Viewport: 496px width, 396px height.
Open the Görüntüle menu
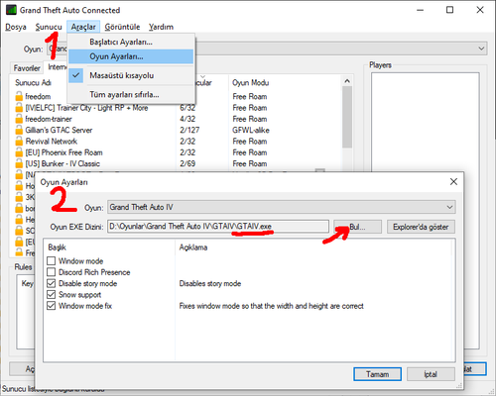click(x=122, y=27)
